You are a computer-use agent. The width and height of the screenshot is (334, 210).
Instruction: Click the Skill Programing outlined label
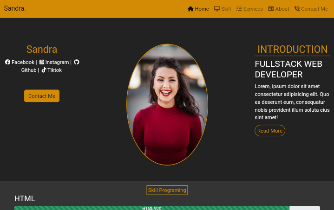pyautogui.click(x=167, y=190)
